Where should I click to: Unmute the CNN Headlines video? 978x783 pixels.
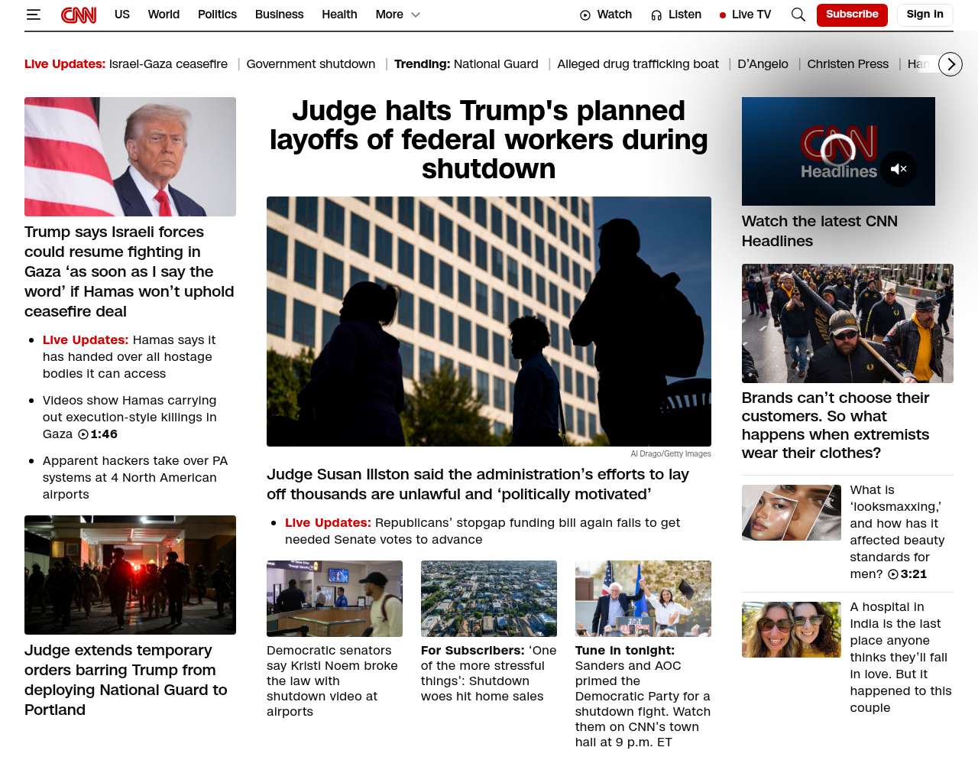(899, 169)
